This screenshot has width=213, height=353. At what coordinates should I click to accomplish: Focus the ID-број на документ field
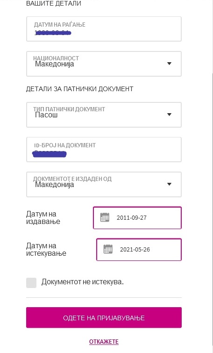[104, 150]
